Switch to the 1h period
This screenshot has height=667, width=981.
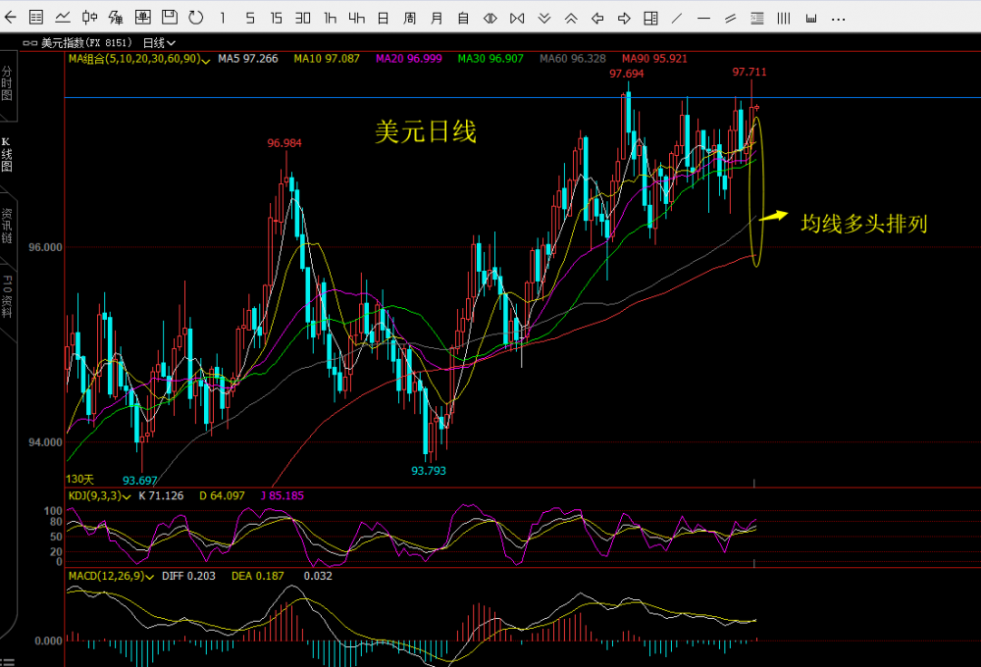point(330,18)
